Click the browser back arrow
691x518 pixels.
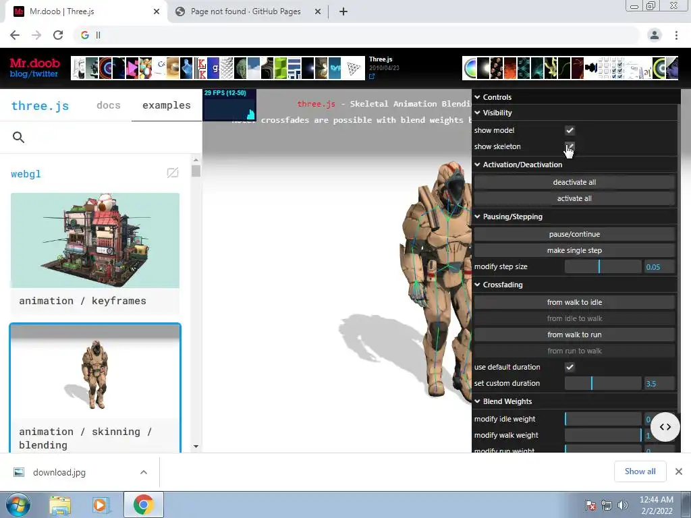(x=15, y=35)
